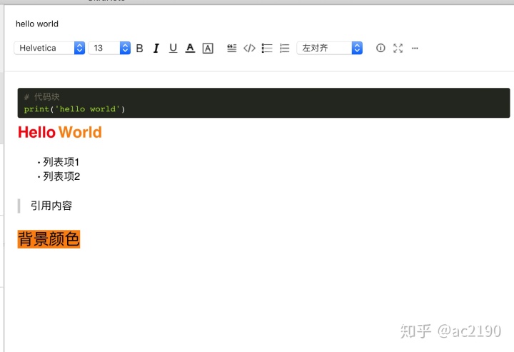Open the text background color tool

tap(208, 48)
